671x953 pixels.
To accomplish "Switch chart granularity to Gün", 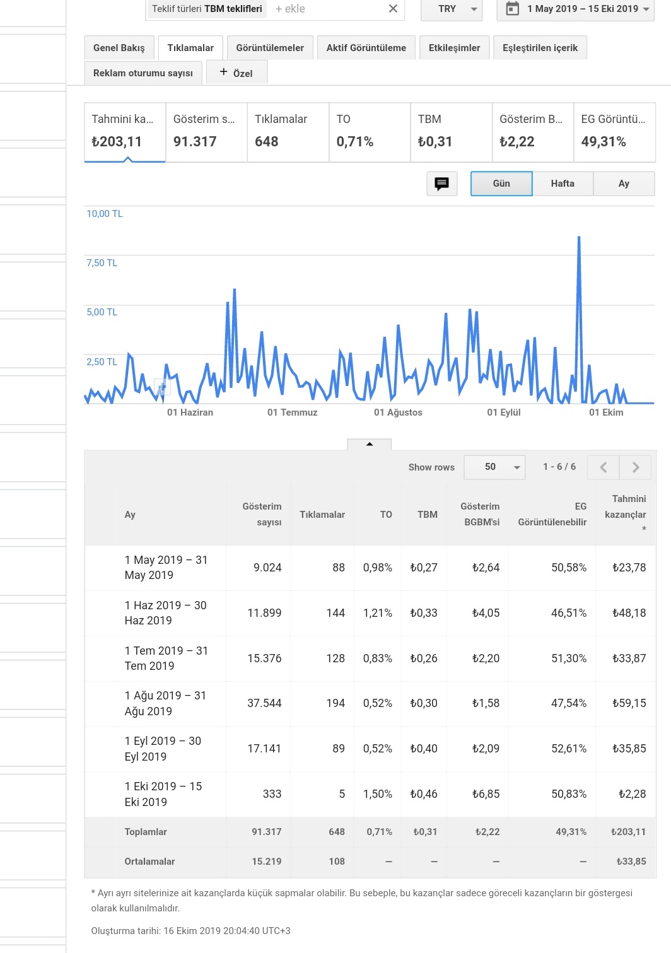I will (x=501, y=184).
